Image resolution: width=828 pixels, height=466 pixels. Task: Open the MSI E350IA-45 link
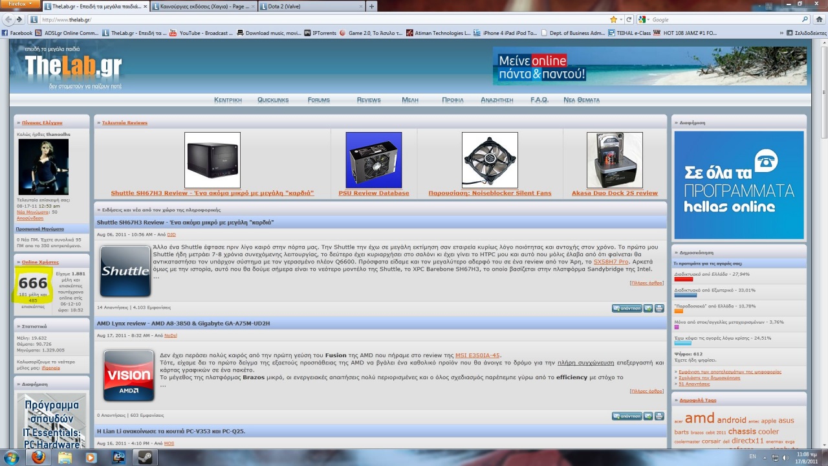478,355
